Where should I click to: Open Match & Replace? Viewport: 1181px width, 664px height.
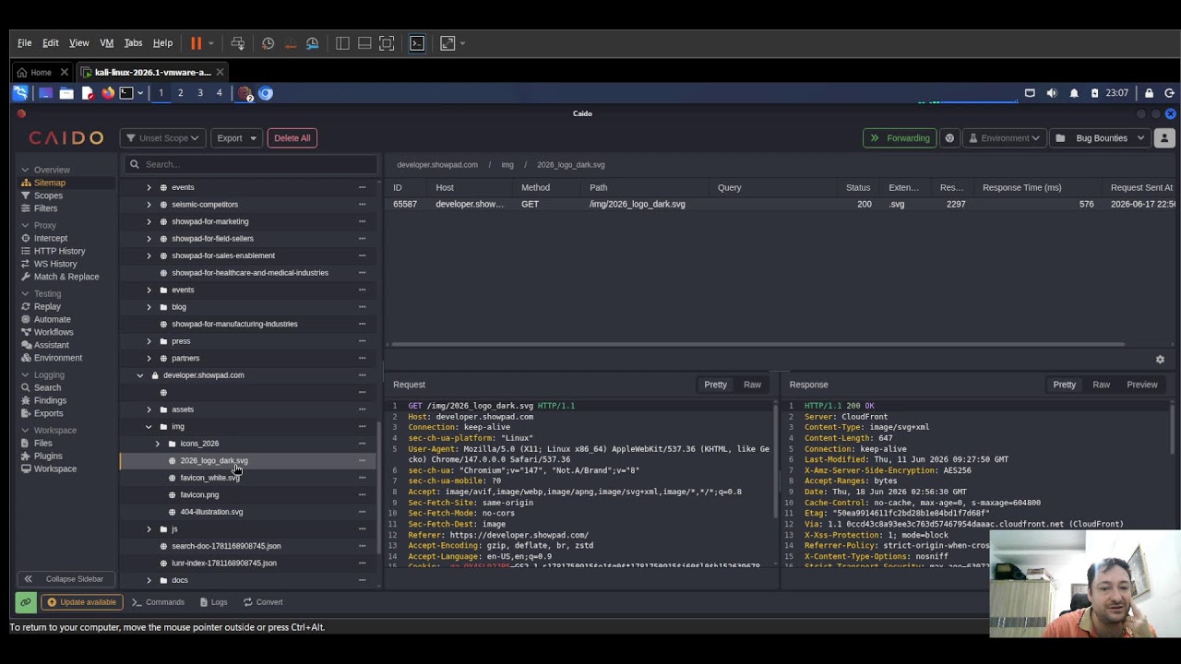[66, 277]
